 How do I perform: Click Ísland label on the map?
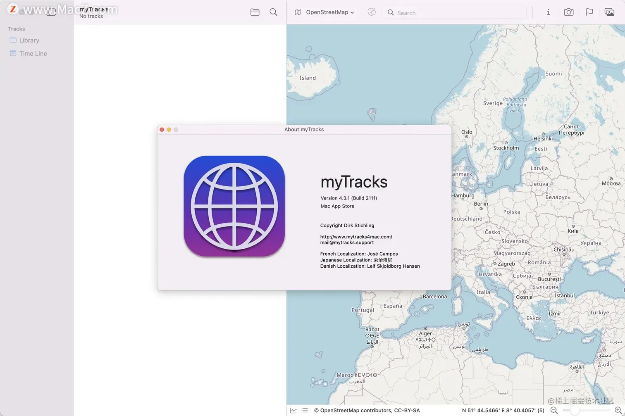308,78
